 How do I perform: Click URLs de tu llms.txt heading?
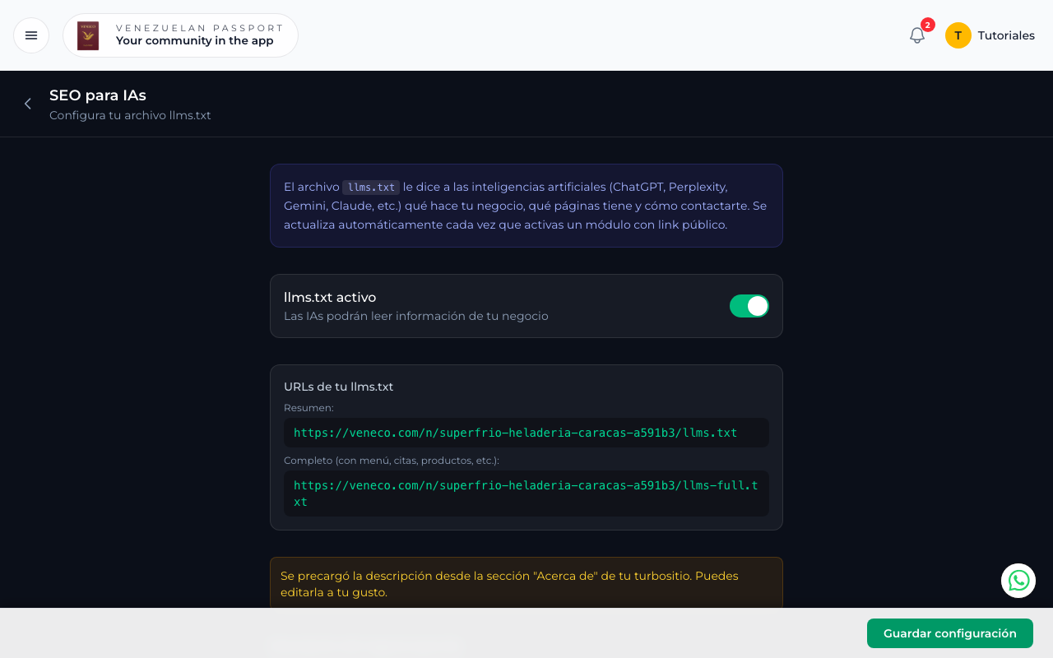(339, 387)
